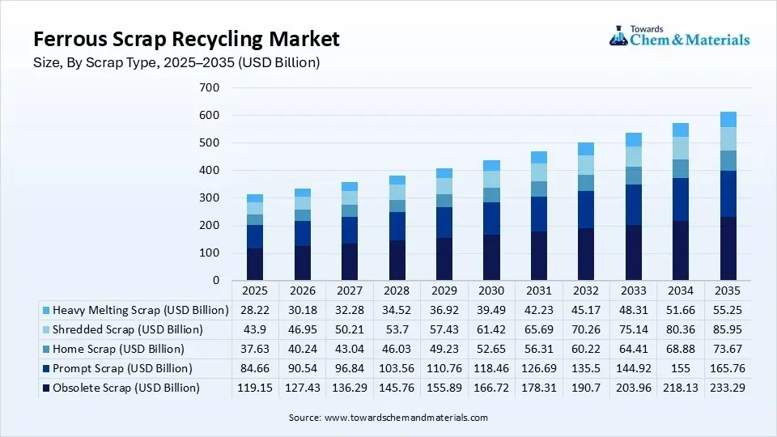Click the Obsolete Scrap row label
This screenshot has height=437, width=777.
[126, 388]
